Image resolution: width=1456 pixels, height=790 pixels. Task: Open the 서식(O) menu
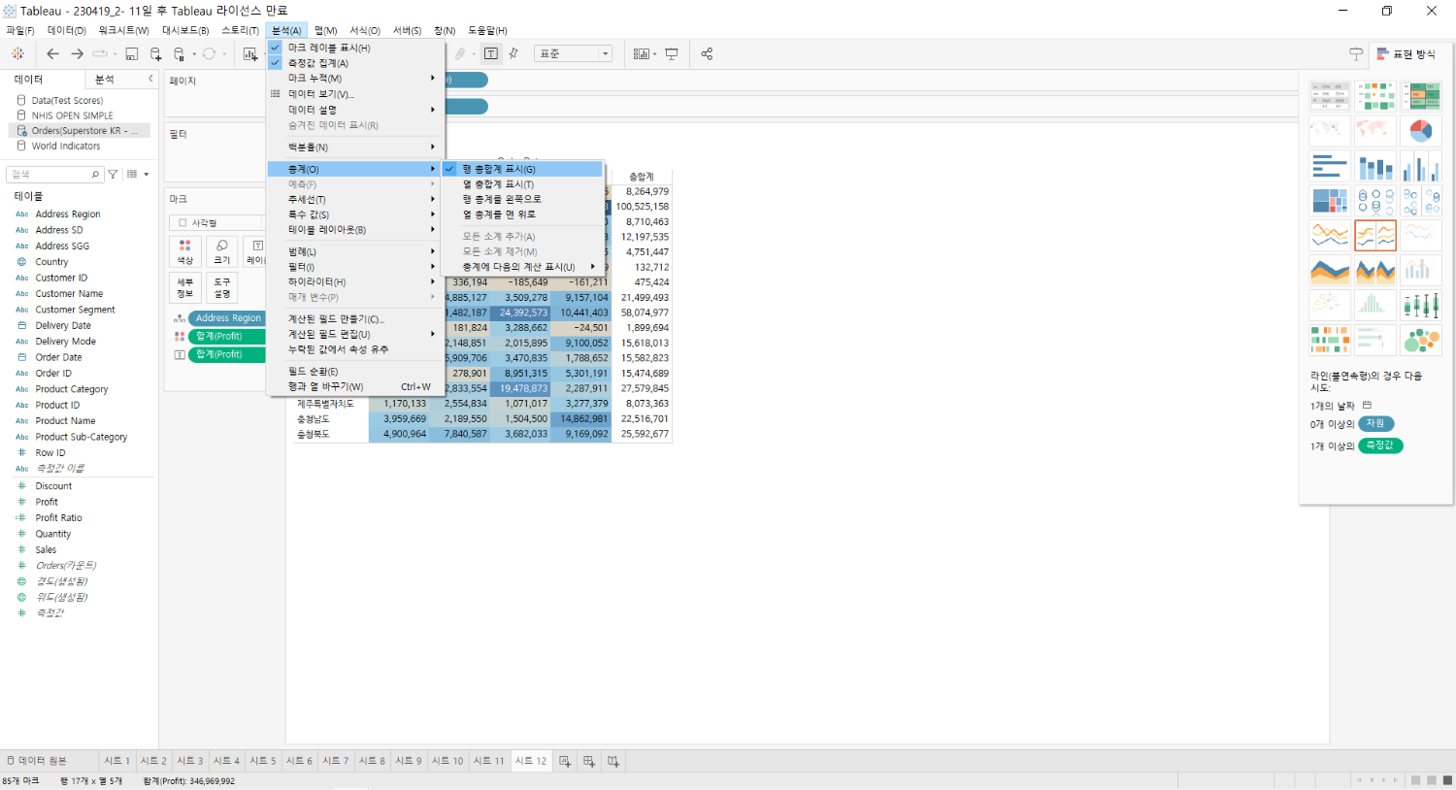[365, 31]
